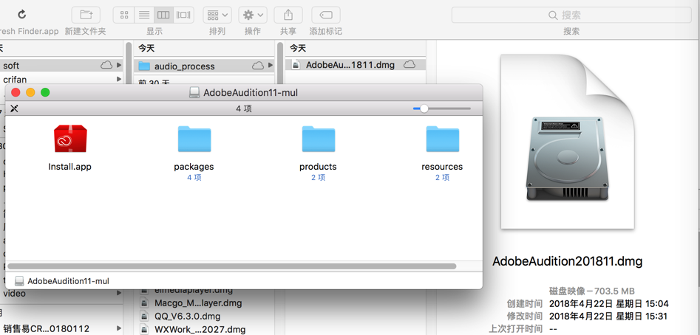The image size is (700, 335).
Task: Click the packages folder name label
Action: (x=194, y=167)
